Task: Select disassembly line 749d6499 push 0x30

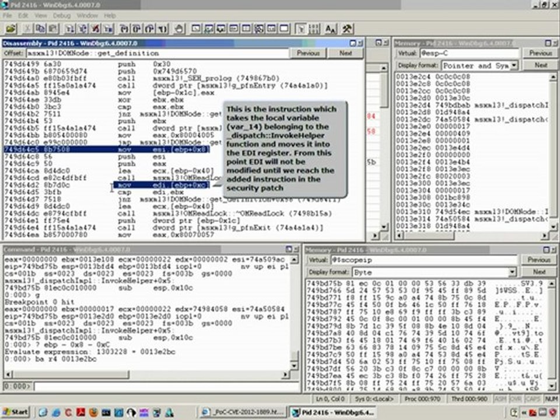Action: 87,64
